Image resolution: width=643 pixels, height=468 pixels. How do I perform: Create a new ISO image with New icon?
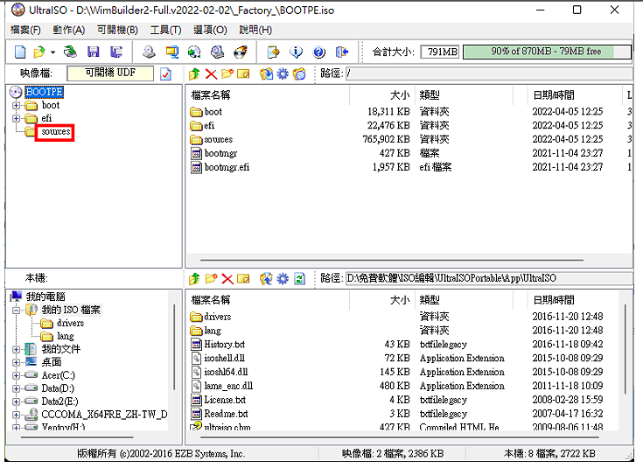click(19, 52)
